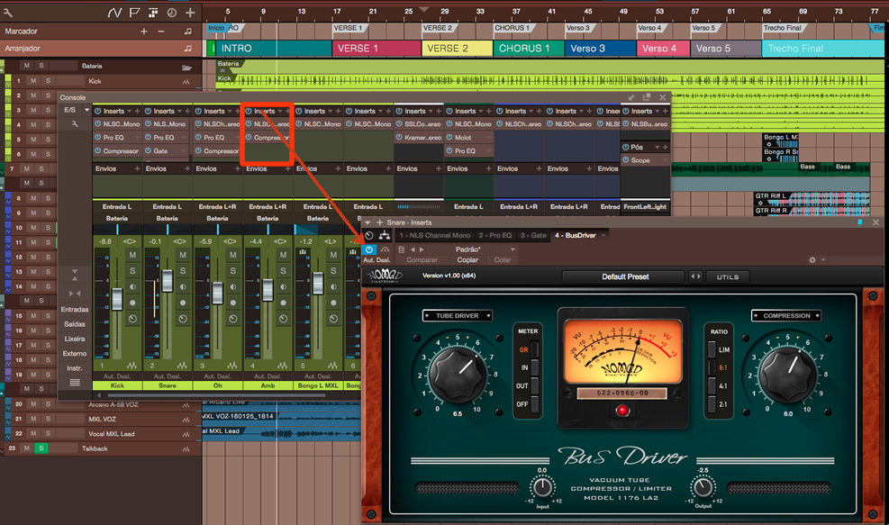The height and width of the screenshot is (525, 889).
Task: Open arrow dropdown beside plugin gear icon
Action: 823,260
